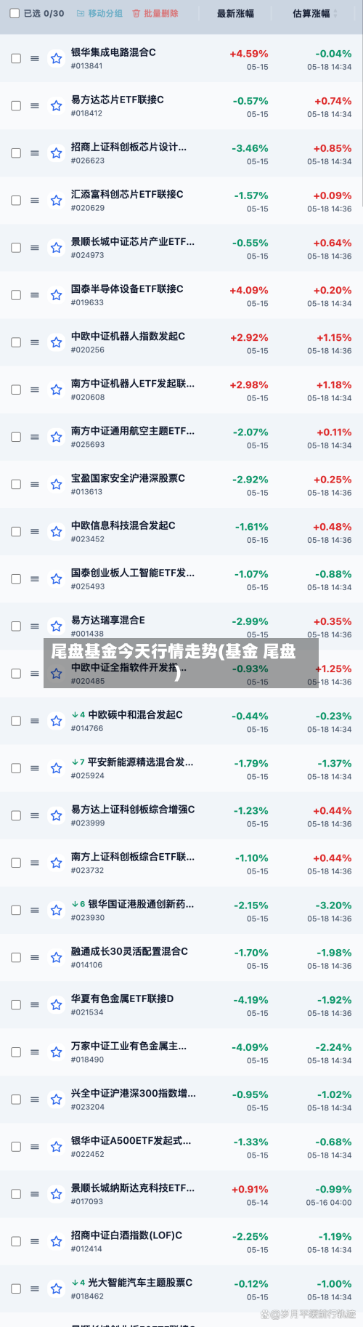Star the 招商中证白酒指数(LOF)C fund
The image size is (363, 1327).
tap(56, 1241)
